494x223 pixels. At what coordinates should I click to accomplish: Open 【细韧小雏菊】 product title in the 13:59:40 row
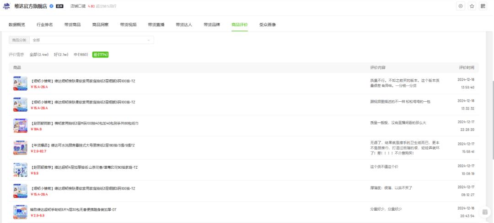click(x=83, y=81)
